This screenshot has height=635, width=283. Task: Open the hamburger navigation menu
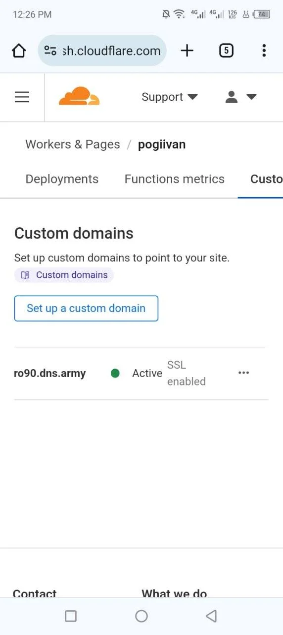(x=22, y=97)
